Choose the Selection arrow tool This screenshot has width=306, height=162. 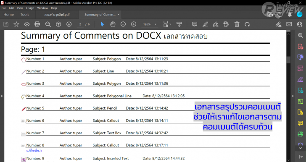(102, 24)
